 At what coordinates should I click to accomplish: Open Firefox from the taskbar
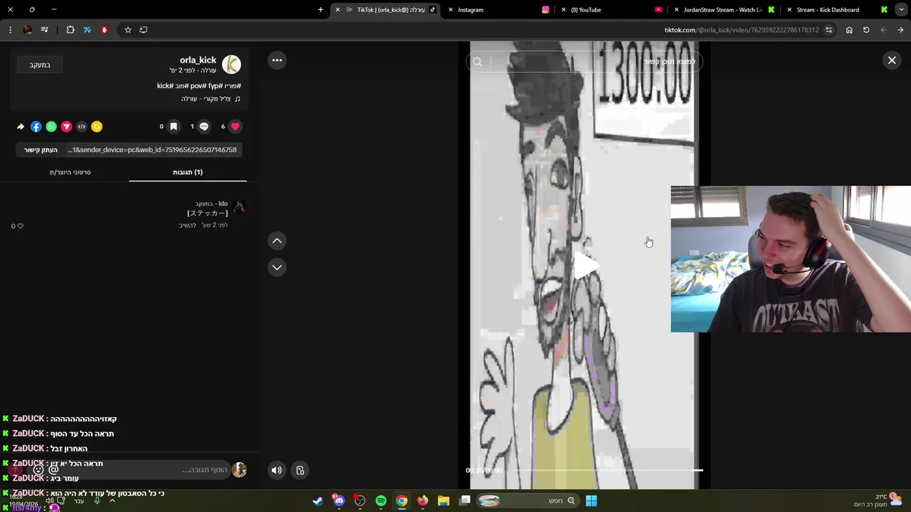pyautogui.click(x=423, y=501)
